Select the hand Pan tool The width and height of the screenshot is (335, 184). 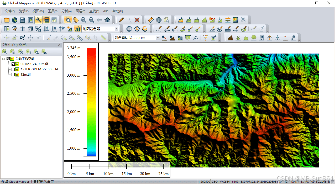(76, 20)
